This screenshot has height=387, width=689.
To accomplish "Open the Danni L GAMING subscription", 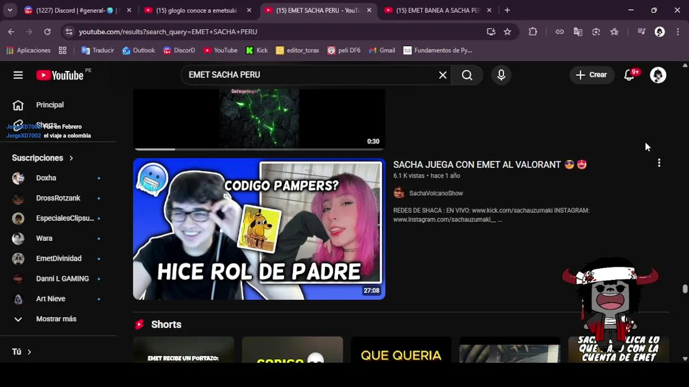I will point(58,278).
